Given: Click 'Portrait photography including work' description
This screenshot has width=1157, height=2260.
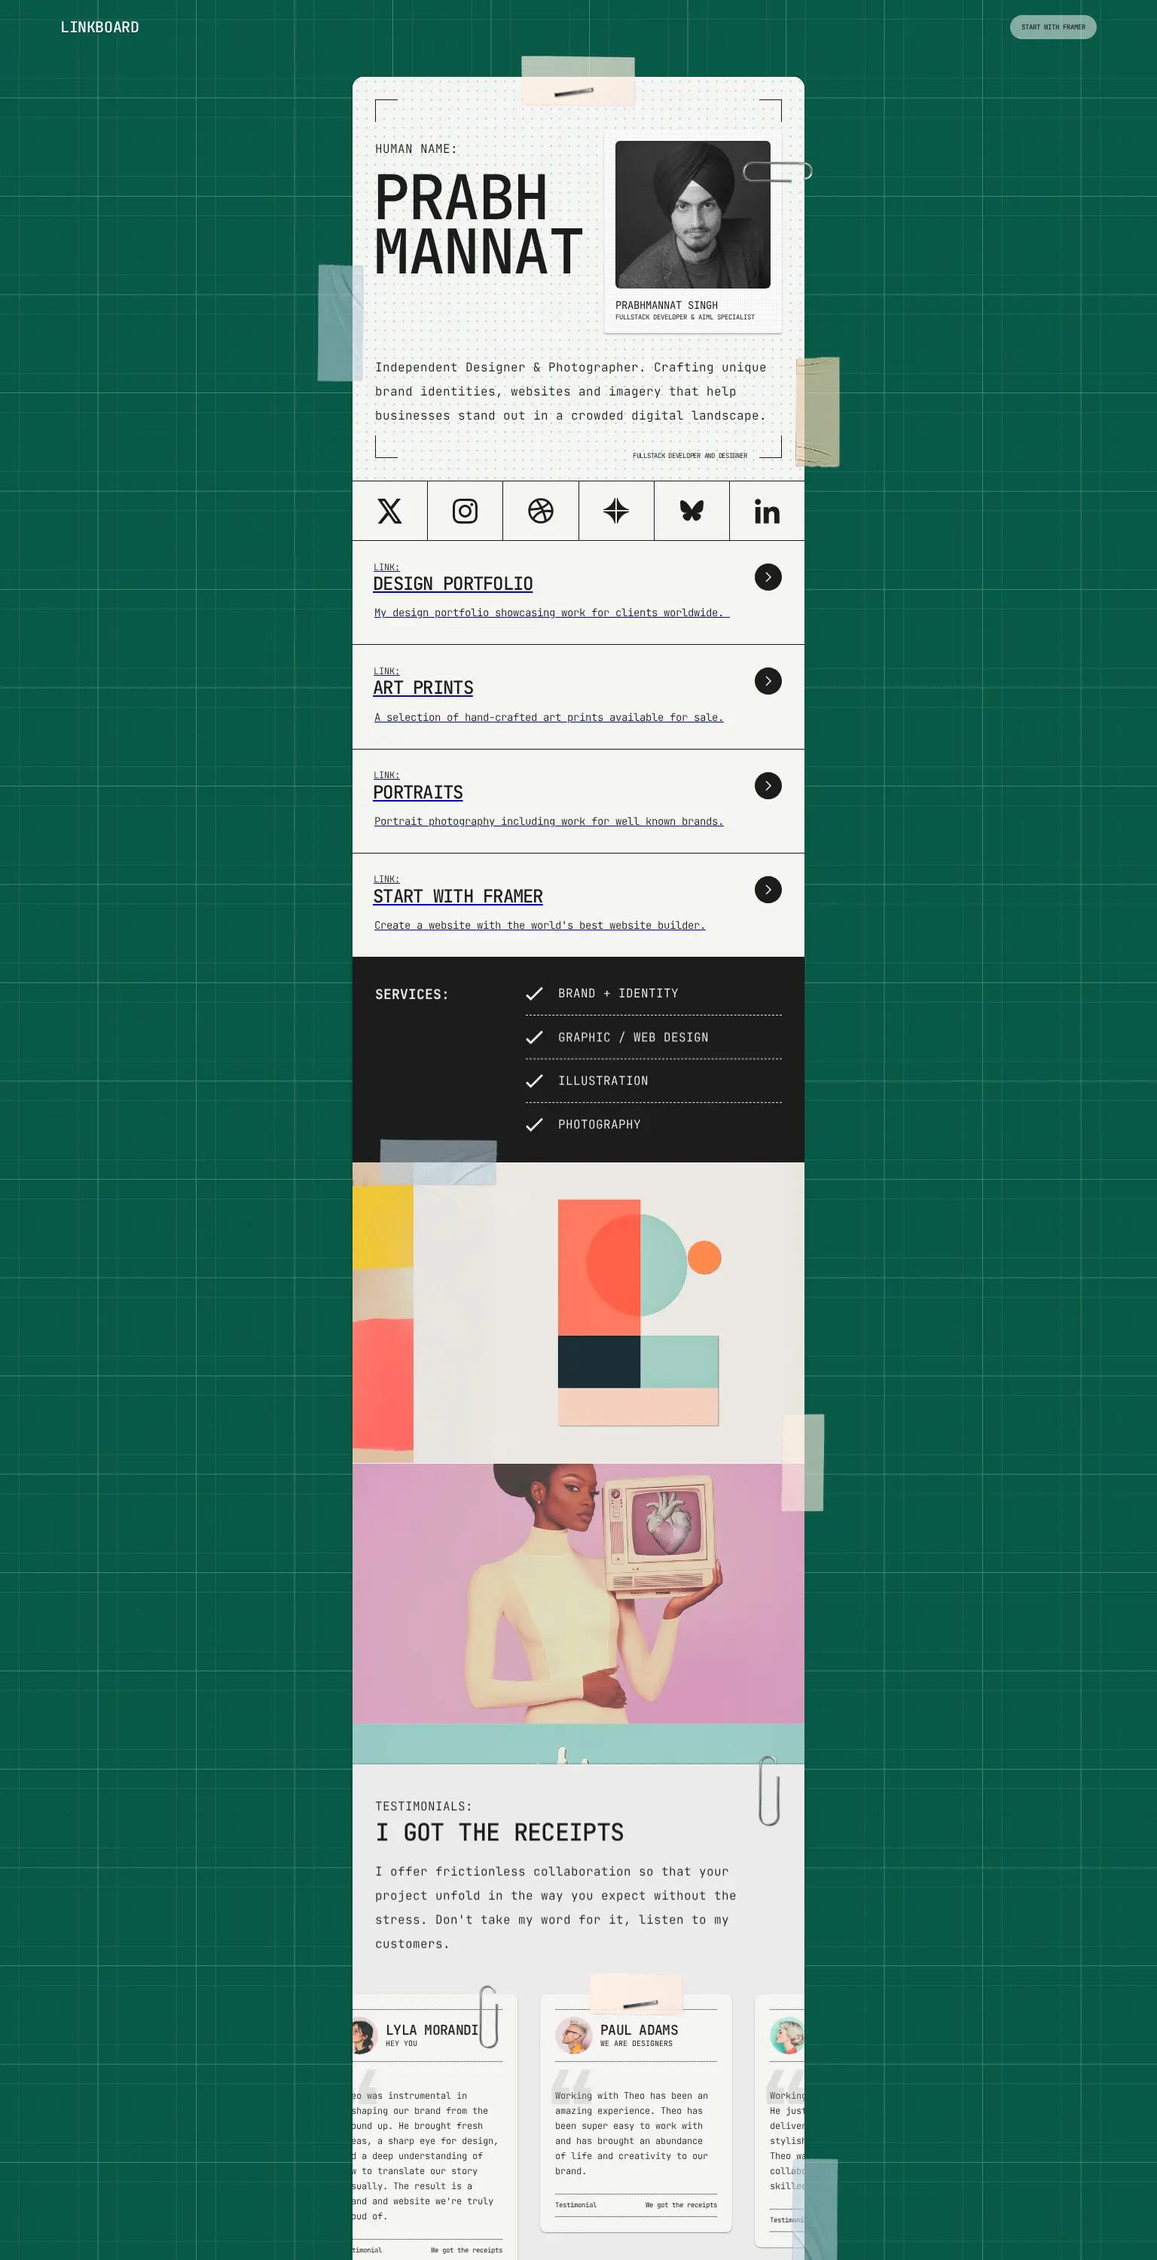Looking at the screenshot, I should pyautogui.click(x=549, y=821).
